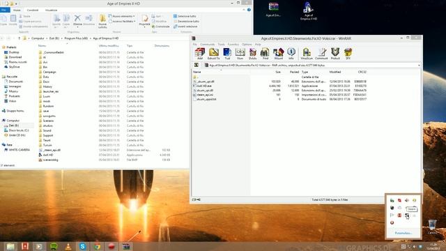Switch to the Visualizza tab in Explorer

pos(51,10)
